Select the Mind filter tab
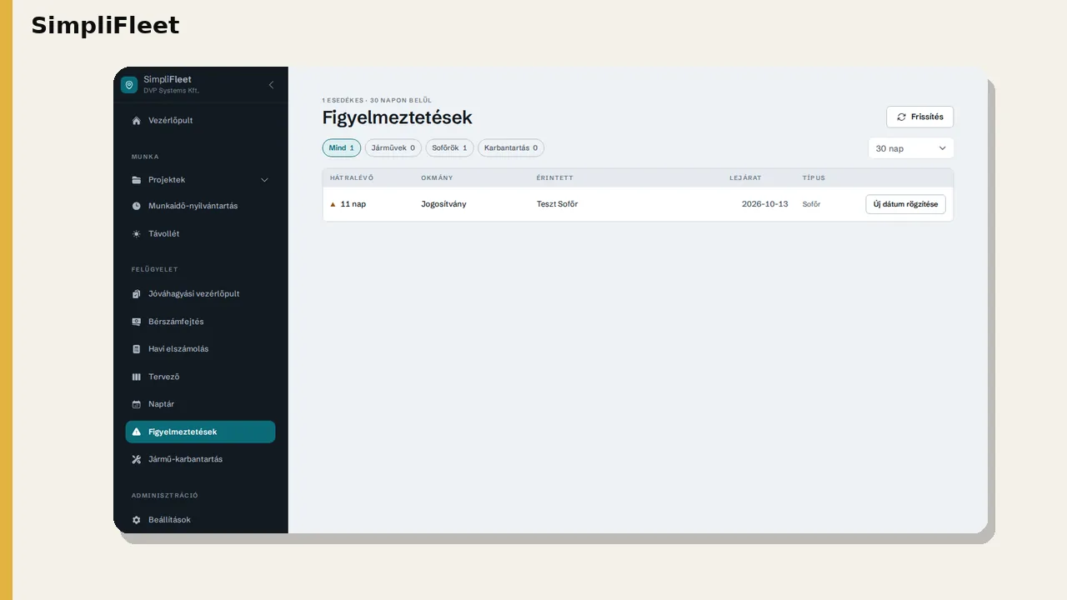 342,148
